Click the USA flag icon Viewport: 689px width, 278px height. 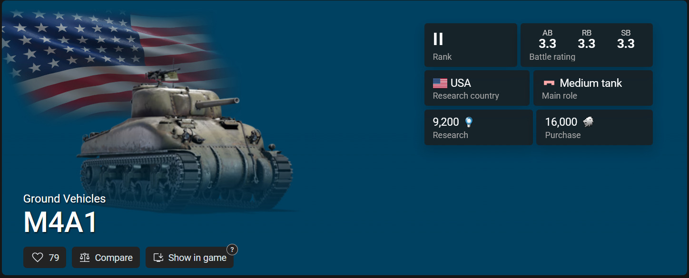[440, 83]
